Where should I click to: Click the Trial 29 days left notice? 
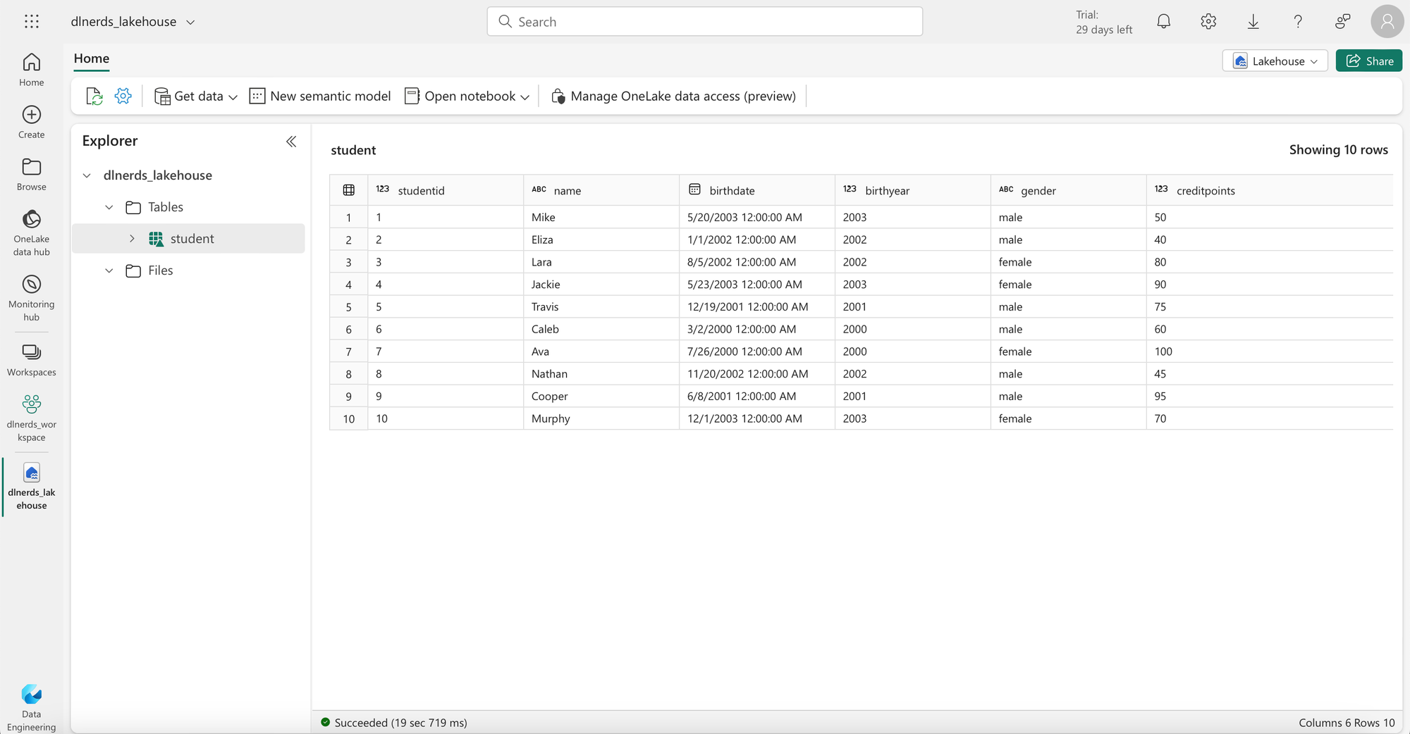click(x=1104, y=22)
